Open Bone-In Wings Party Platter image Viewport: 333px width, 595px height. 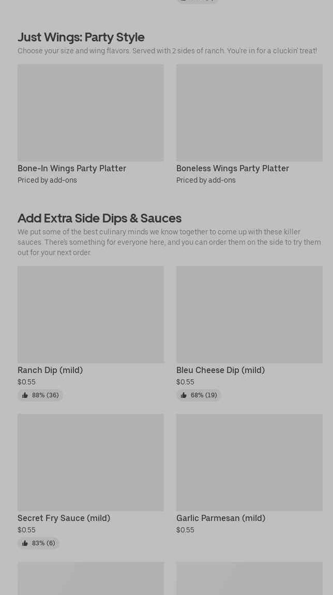click(x=90, y=112)
